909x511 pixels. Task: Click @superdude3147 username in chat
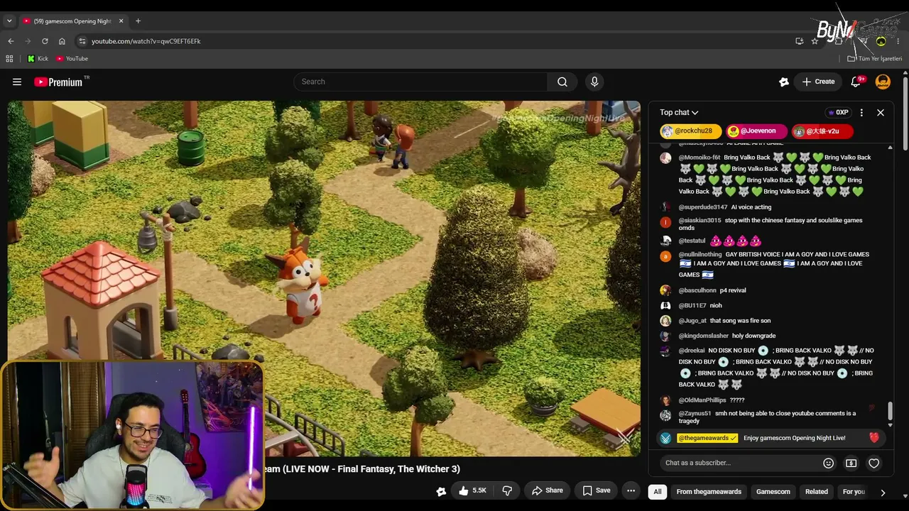point(703,207)
